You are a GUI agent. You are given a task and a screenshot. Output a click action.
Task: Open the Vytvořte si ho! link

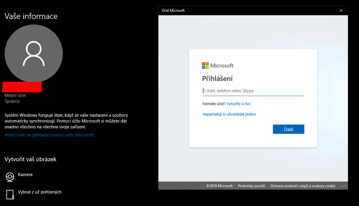[x=238, y=104]
